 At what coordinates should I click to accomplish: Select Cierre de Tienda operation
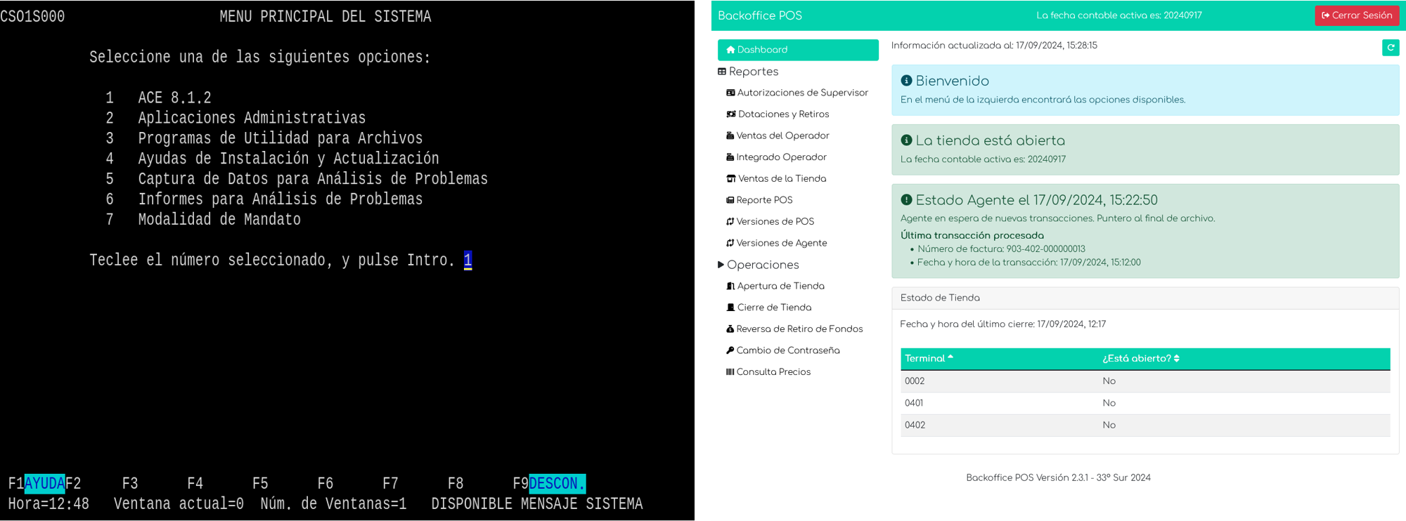click(x=774, y=308)
